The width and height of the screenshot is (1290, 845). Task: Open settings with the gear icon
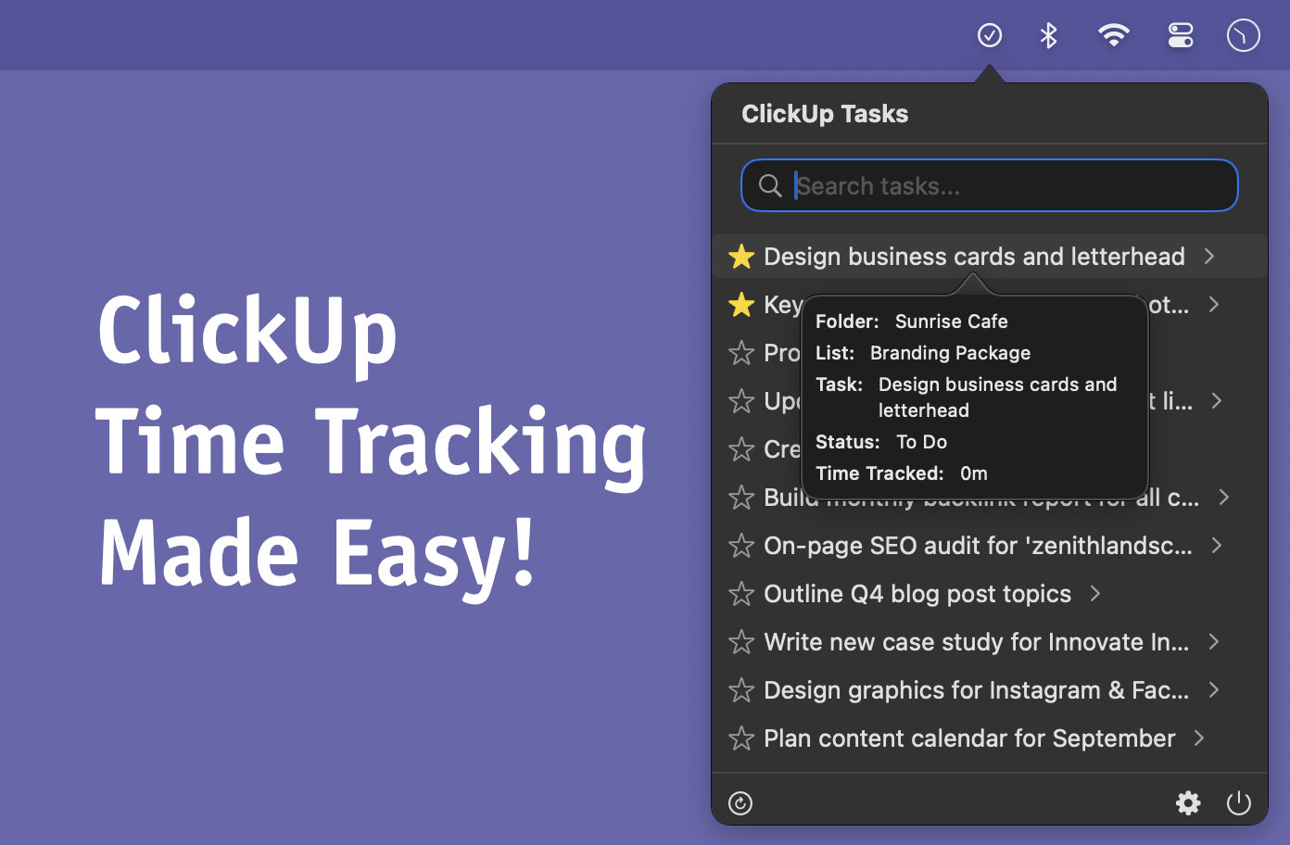point(1188,803)
